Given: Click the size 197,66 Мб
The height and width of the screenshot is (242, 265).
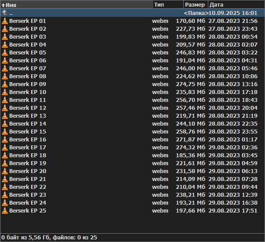Looking at the screenshot, I should click(x=190, y=210).
